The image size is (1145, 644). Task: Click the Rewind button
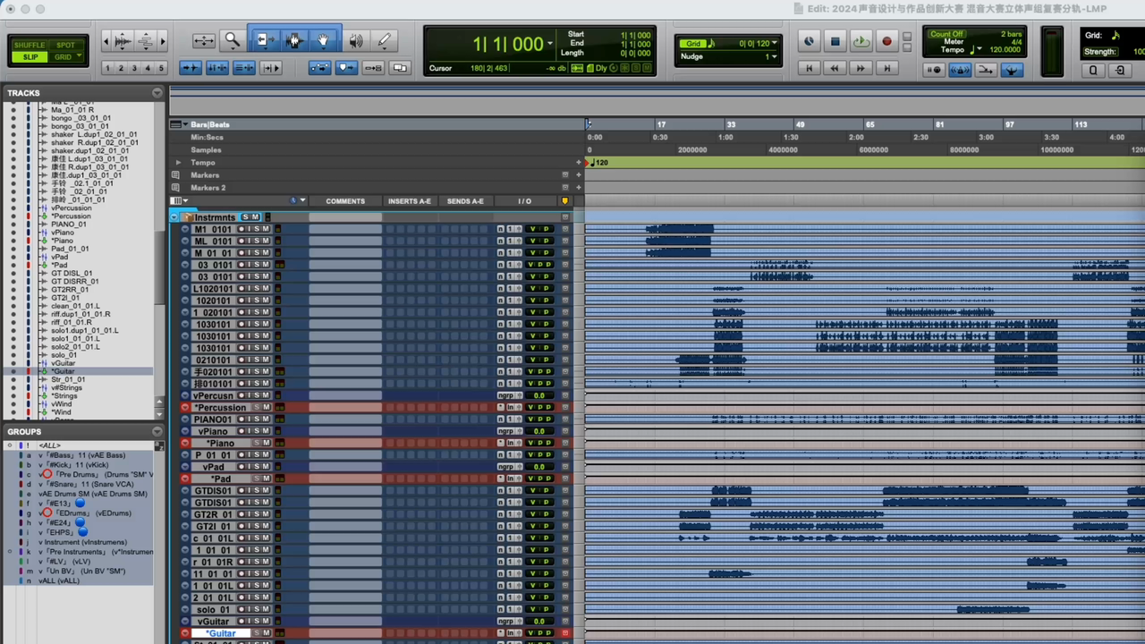(x=835, y=68)
